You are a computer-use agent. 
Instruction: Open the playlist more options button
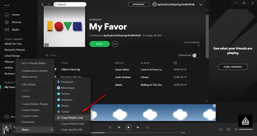point(115,44)
